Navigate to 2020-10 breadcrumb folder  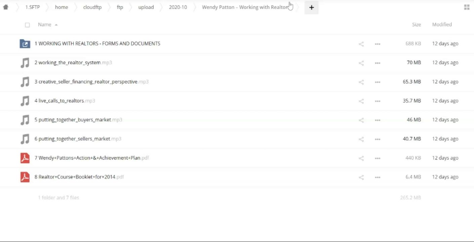(x=178, y=7)
